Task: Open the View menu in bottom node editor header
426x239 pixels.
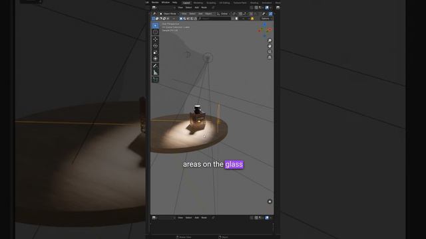Action: 180,218
